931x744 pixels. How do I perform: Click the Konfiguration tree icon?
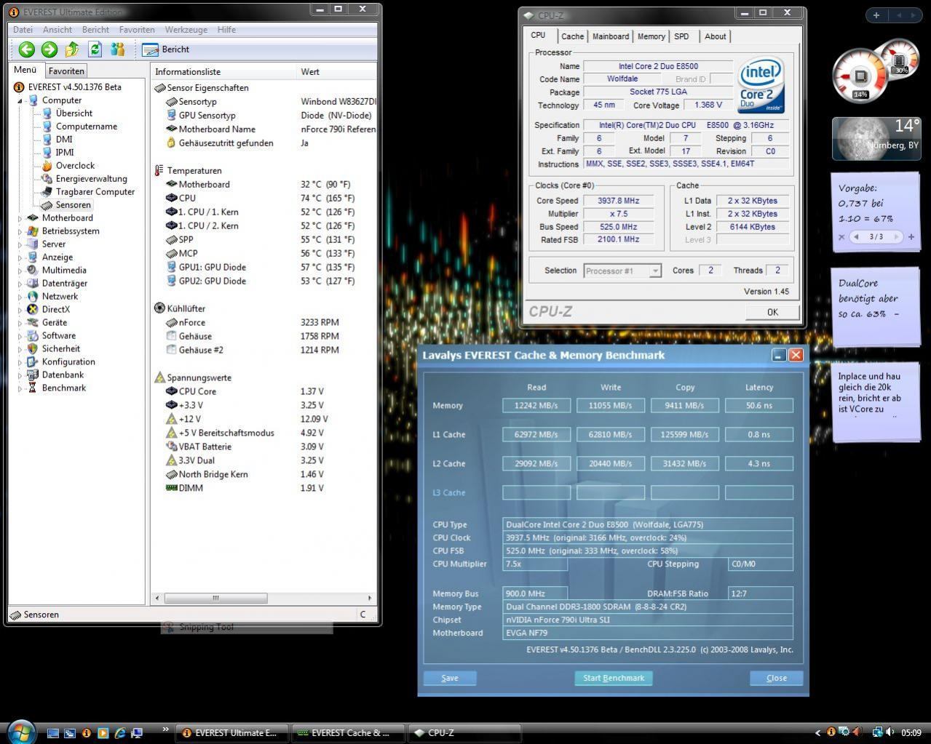[x=33, y=362]
